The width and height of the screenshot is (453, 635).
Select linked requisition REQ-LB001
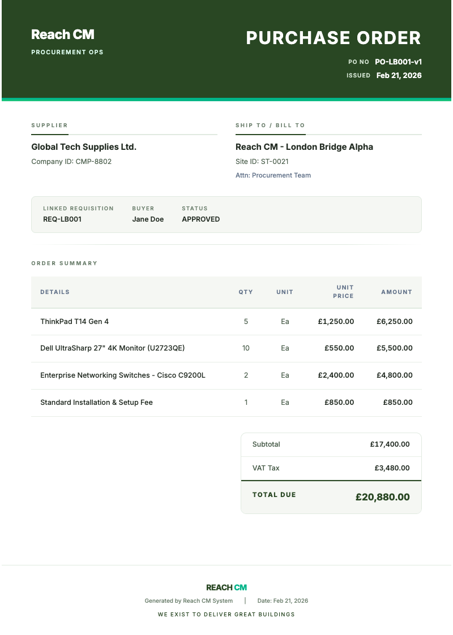point(62,219)
